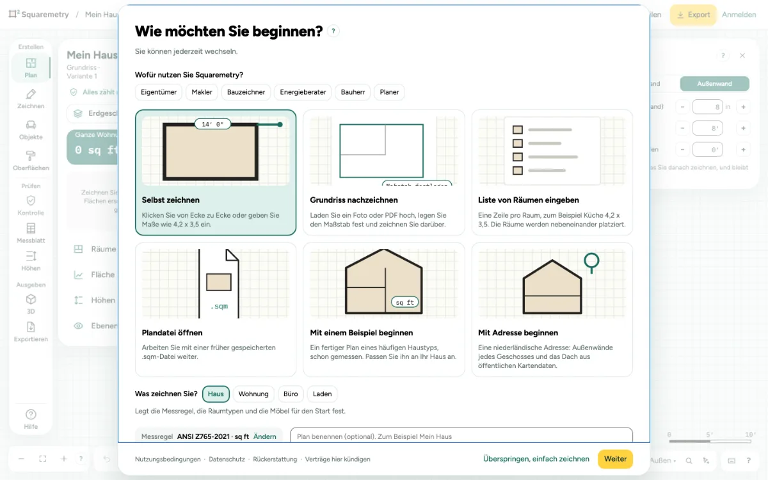Click Überspringen, einfach zeichnen

(x=536, y=459)
